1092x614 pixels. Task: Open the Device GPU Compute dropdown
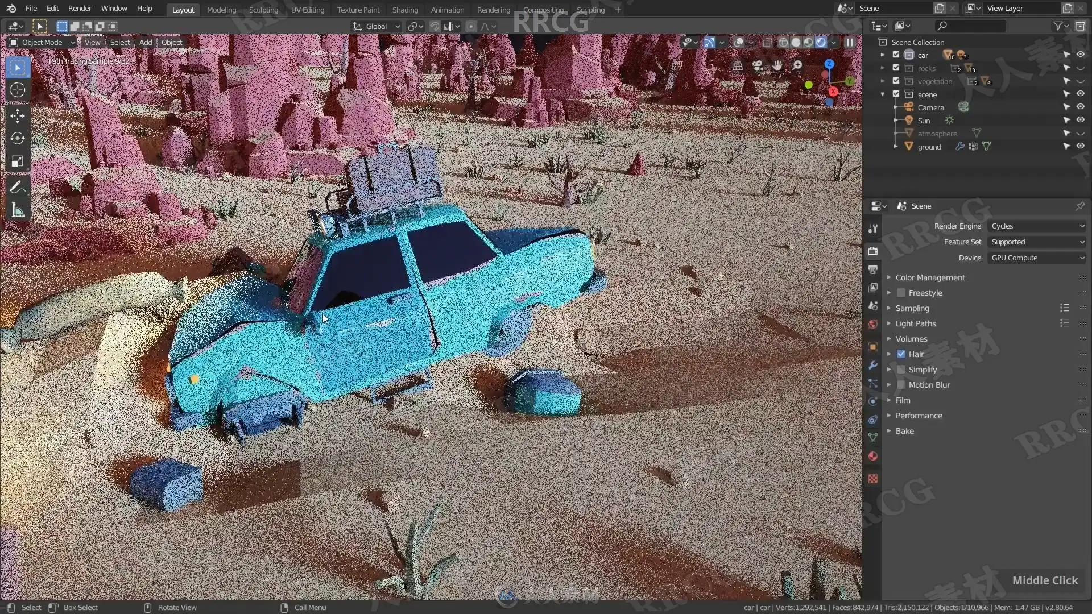[x=1037, y=258]
